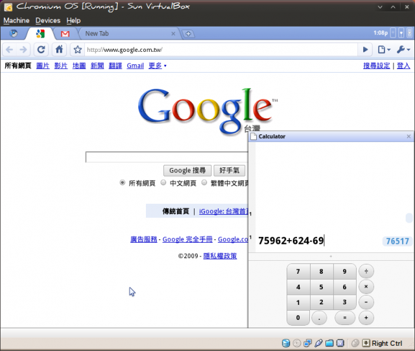Click the multiply operator key
415x351 pixels.
coord(366,287)
